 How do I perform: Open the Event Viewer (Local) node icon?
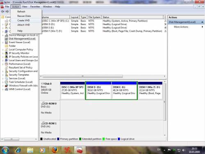point(6,42)
